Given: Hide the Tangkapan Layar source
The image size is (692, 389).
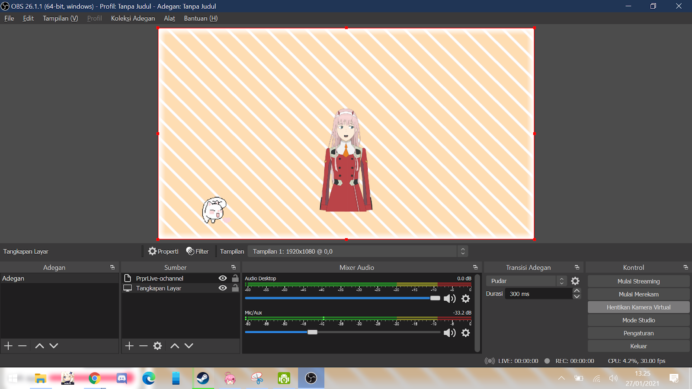Looking at the screenshot, I should (223, 288).
